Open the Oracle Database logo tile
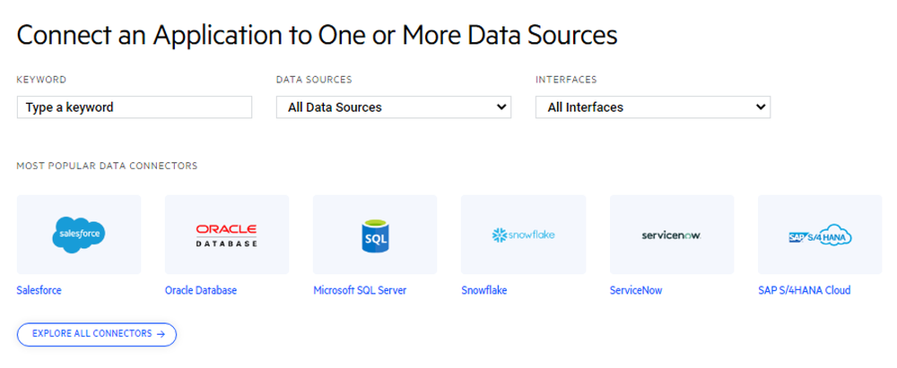The image size is (897, 368). click(227, 235)
